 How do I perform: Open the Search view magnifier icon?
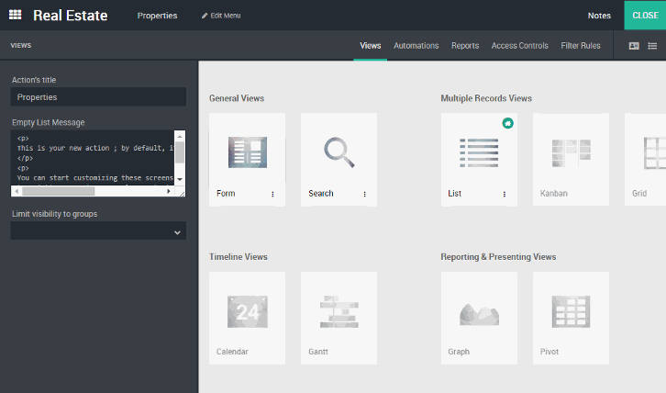339,152
